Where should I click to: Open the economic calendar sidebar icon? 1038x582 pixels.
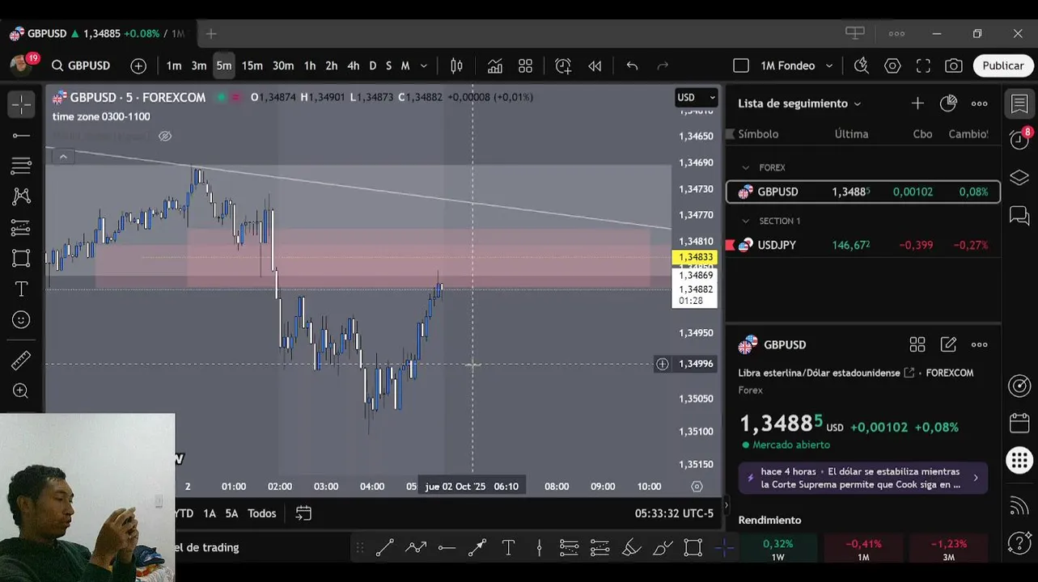tap(1019, 424)
